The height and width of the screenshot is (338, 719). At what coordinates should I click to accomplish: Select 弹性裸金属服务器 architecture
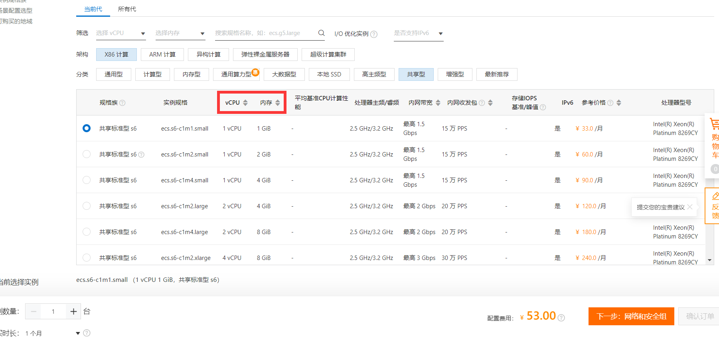265,55
